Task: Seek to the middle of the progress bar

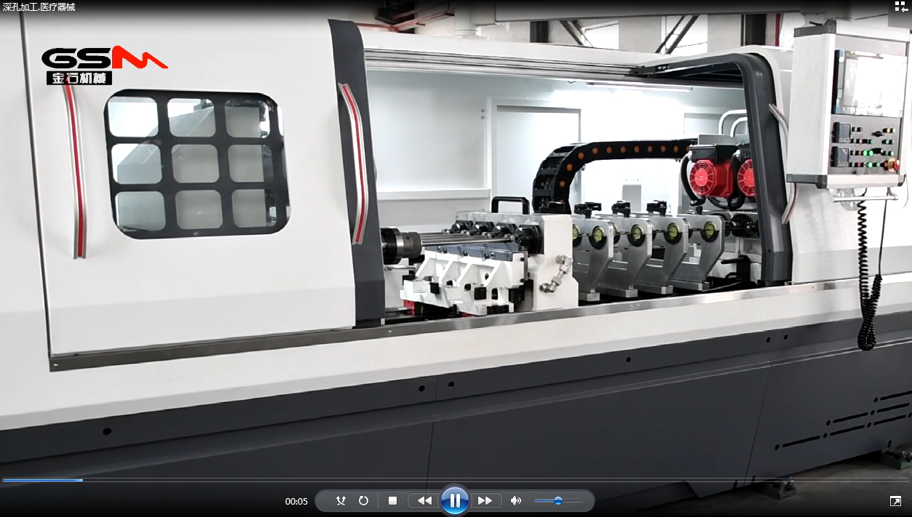Action: 456,480
